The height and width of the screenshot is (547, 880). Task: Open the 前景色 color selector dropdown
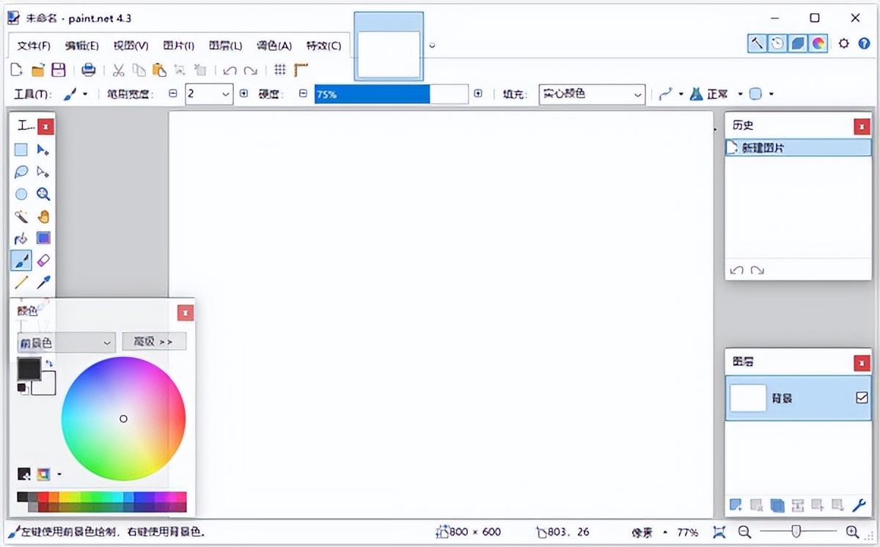pos(66,342)
